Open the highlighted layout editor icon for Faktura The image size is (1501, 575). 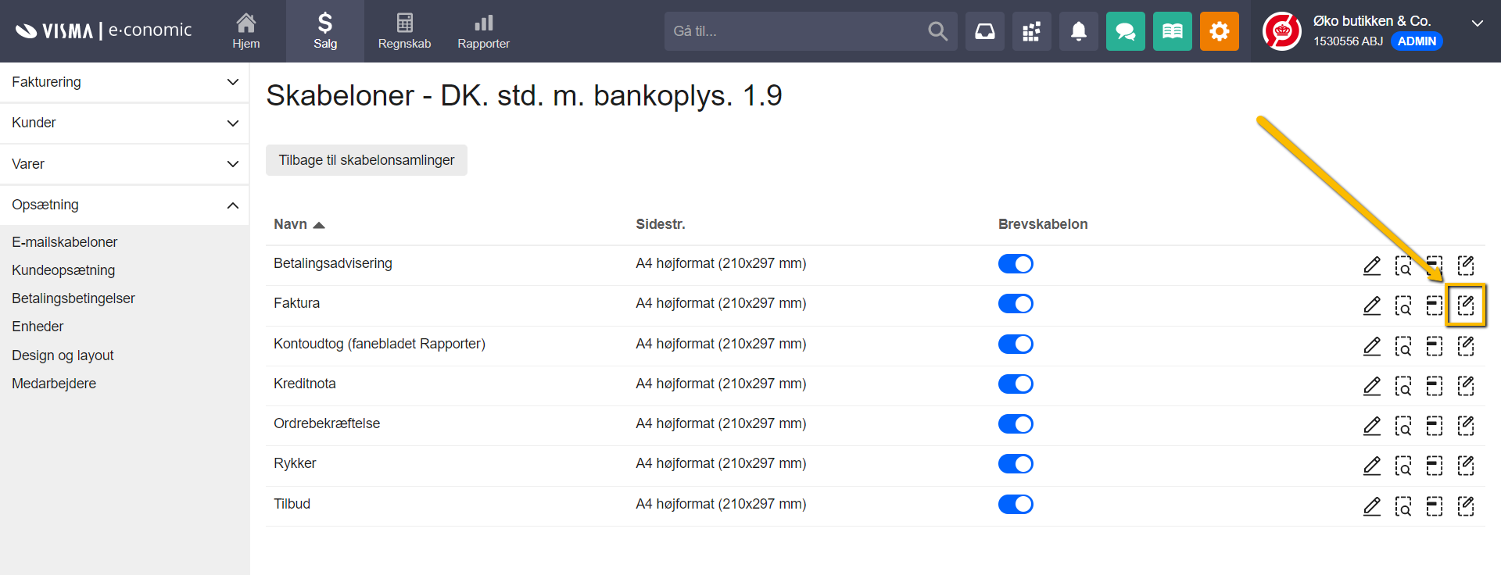coord(1465,305)
